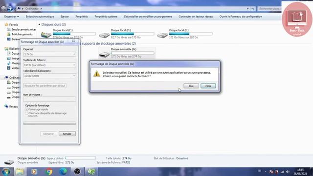Click the Bibliothèques icon in navigation pane
Screen dimensions: 313x176
pyautogui.click(x=6, y=49)
